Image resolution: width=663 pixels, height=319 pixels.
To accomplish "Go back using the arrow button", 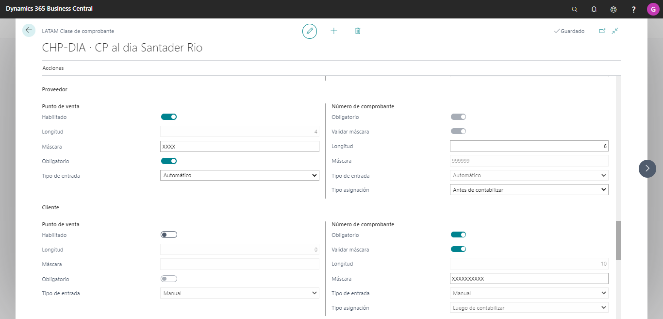I will [29, 30].
